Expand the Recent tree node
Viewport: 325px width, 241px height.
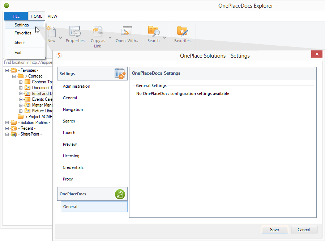click(x=7, y=128)
